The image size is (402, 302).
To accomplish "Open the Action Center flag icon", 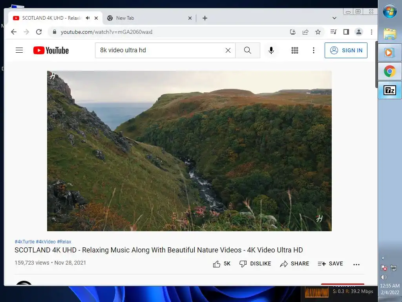I will pos(384,268).
